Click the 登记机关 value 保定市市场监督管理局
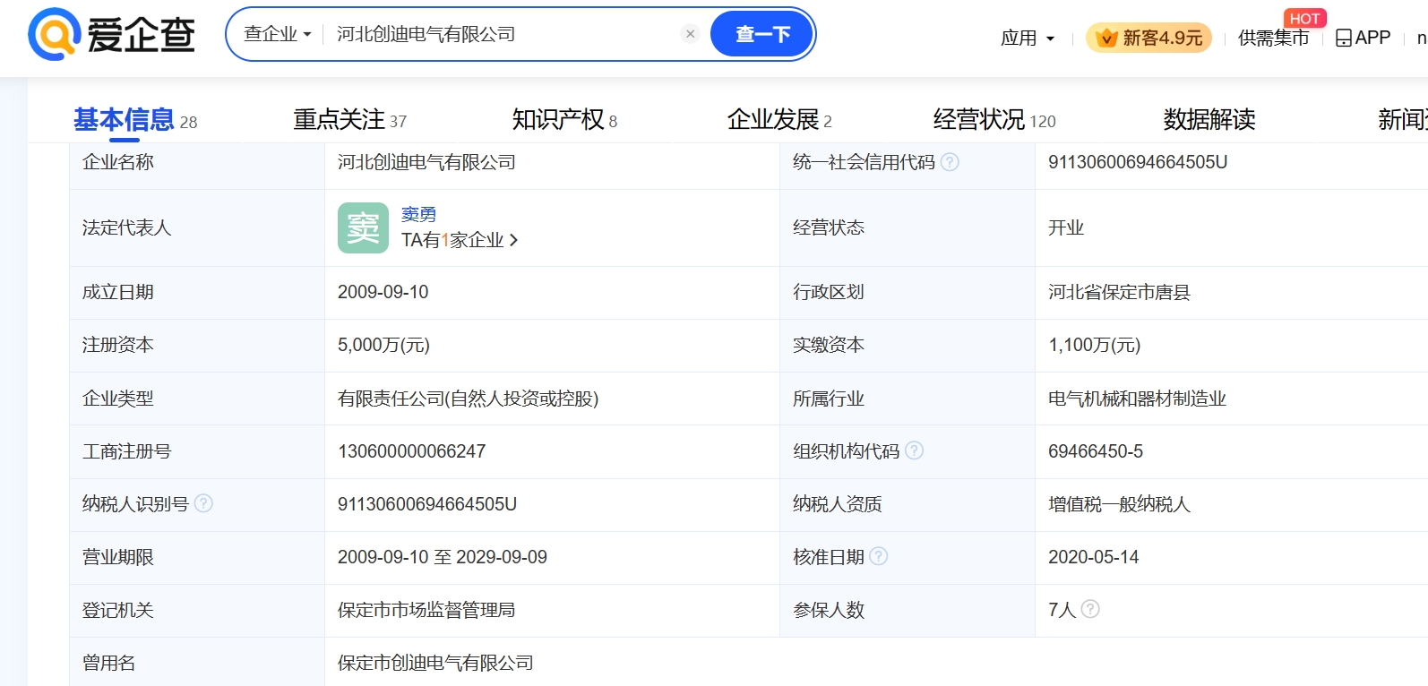Image resolution: width=1428 pixels, height=686 pixels. [x=426, y=610]
